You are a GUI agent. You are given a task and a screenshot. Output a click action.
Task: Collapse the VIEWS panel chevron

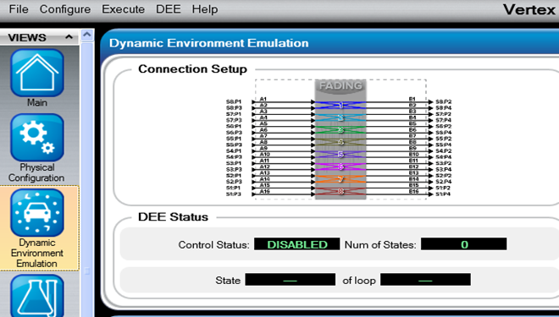point(69,37)
